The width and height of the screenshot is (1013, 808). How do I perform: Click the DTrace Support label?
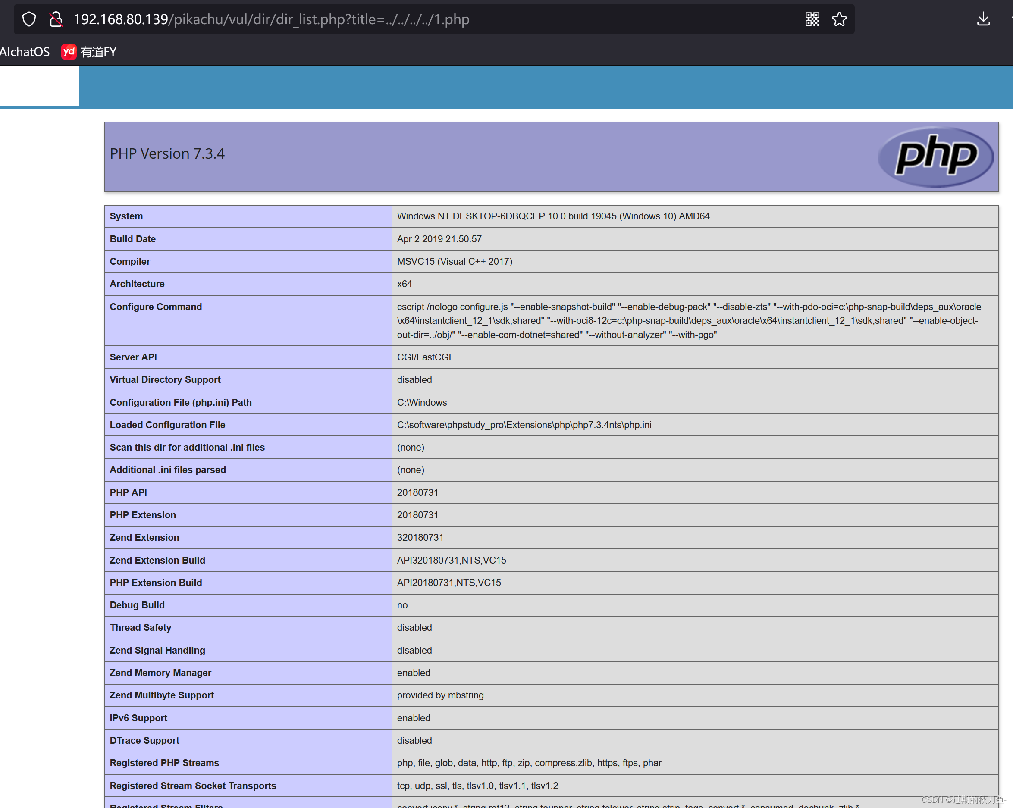click(x=145, y=740)
